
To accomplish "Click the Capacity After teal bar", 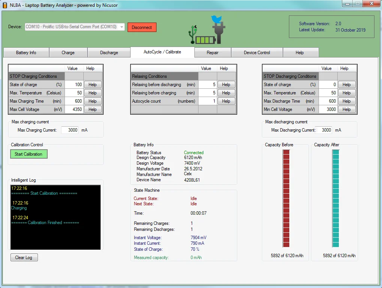I will tap(335, 199).
